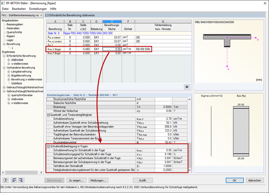Viewport: 269px width, 193px height.
Task: Collapse the Bewehrung tree node
Action: tap(4, 44)
